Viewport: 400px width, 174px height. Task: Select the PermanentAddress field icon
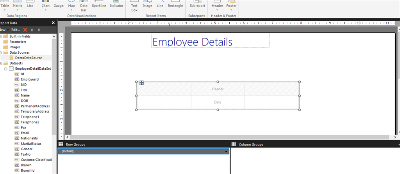(x=17, y=106)
